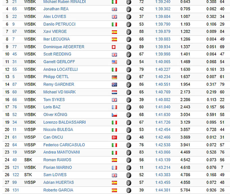Click the tyre icon in Remy GARDNER row
Viewport: 230px width, 194px height.
coord(129,84)
